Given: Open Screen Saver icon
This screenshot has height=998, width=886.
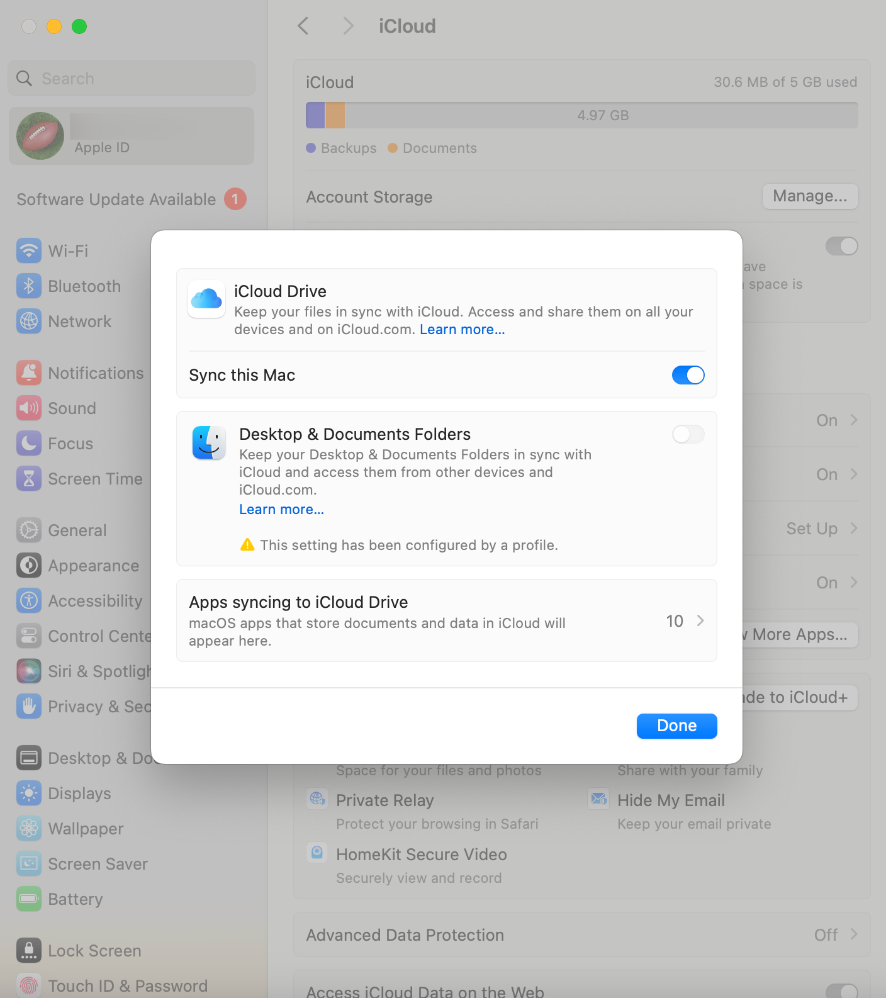Looking at the screenshot, I should (x=29, y=863).
